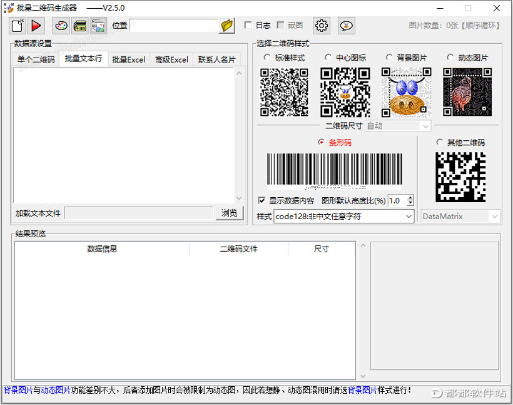Click the 数据信息 column header
513x405 pixels.
(102, 249)
